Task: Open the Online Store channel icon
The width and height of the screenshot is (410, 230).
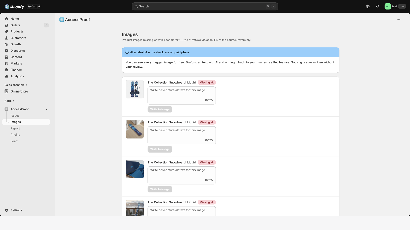Action: pyautogui.click(x=6, y=91)
